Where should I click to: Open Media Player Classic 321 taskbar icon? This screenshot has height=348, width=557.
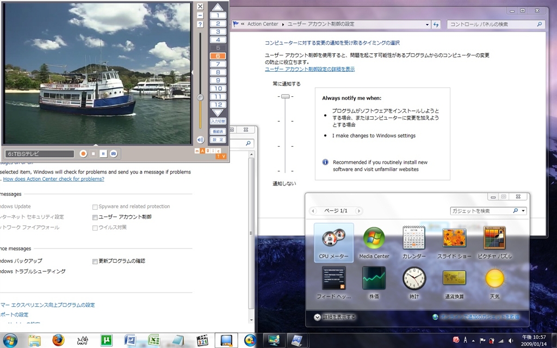(202, 340)
